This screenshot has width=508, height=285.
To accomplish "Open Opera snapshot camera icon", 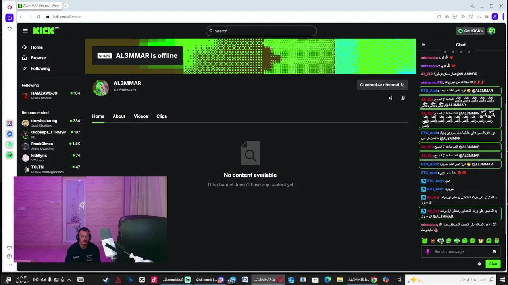I will [447, 17].
